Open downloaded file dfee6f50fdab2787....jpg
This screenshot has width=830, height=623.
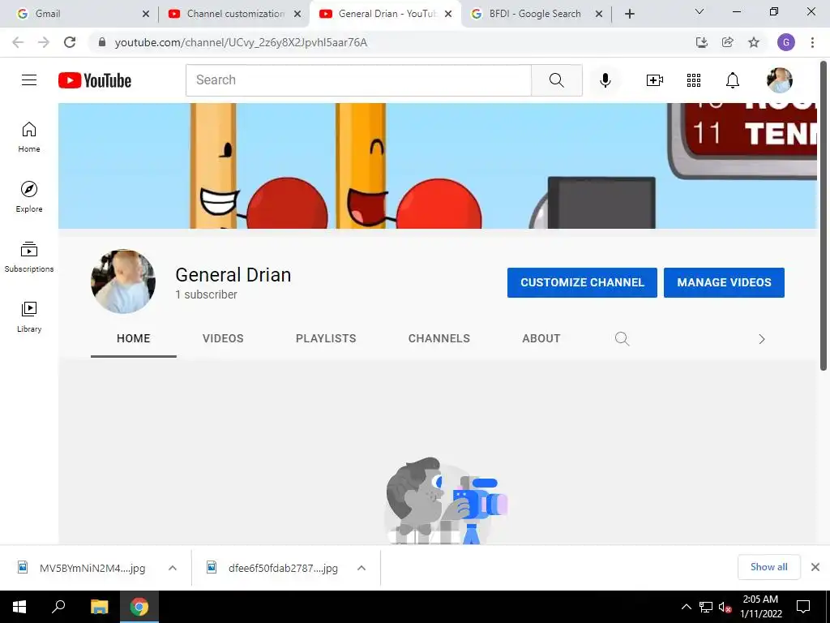pos(272,568)
